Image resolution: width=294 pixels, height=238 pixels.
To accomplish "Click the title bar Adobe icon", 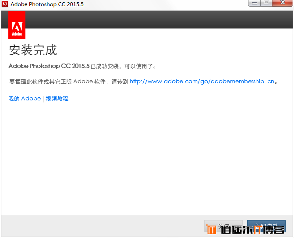I will (5, 4).
